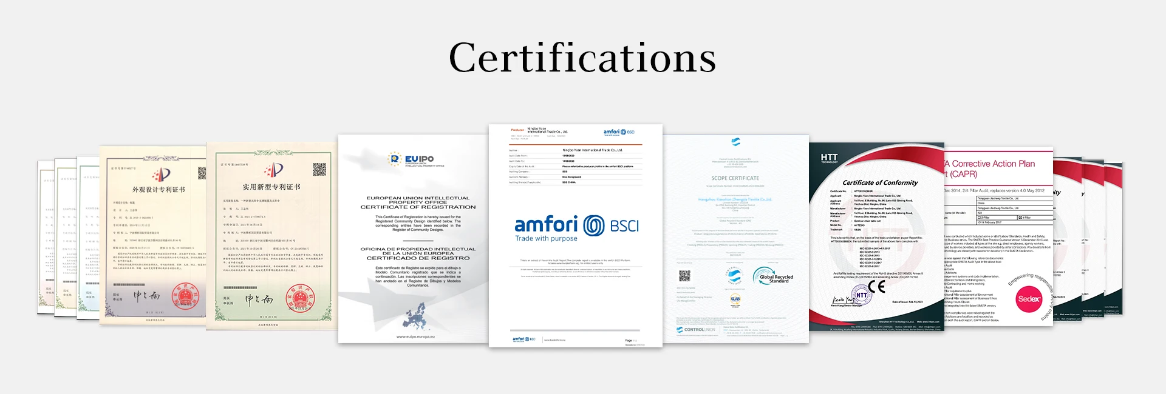Open the 外观设计专利证书 patent certificate
Screen dimensions: 1166x394
153,235
